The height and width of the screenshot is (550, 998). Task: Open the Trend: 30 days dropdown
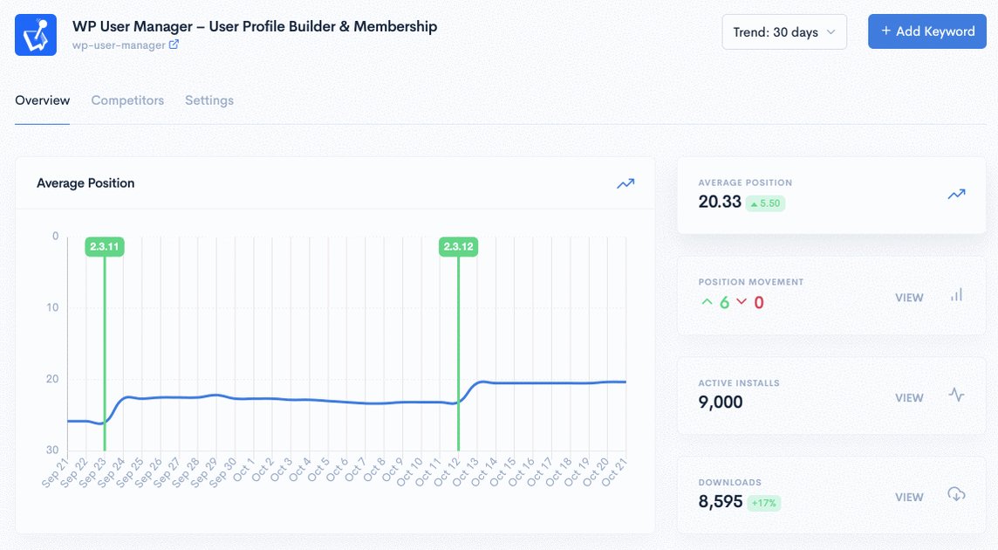click(x=784, y=32)
